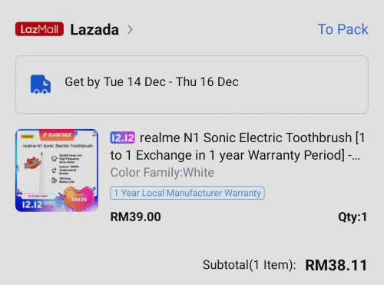The height and width of the screenshot is (285, 384).
Task: Click the blue delivery truck icon
Action: (41, 85)
